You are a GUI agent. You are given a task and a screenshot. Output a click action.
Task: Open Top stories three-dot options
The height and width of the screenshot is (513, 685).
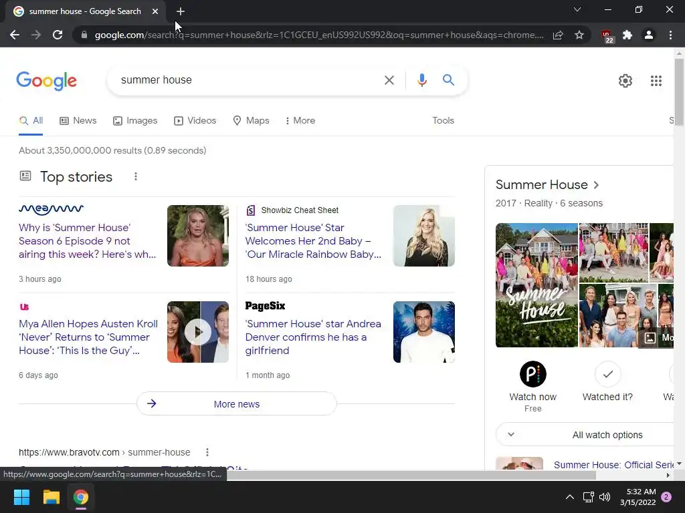(x=135, y=176)
